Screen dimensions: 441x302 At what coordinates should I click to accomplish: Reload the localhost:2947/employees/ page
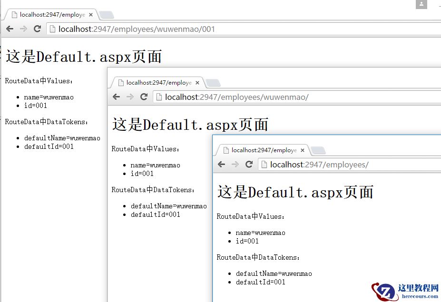tap(250, 164)
